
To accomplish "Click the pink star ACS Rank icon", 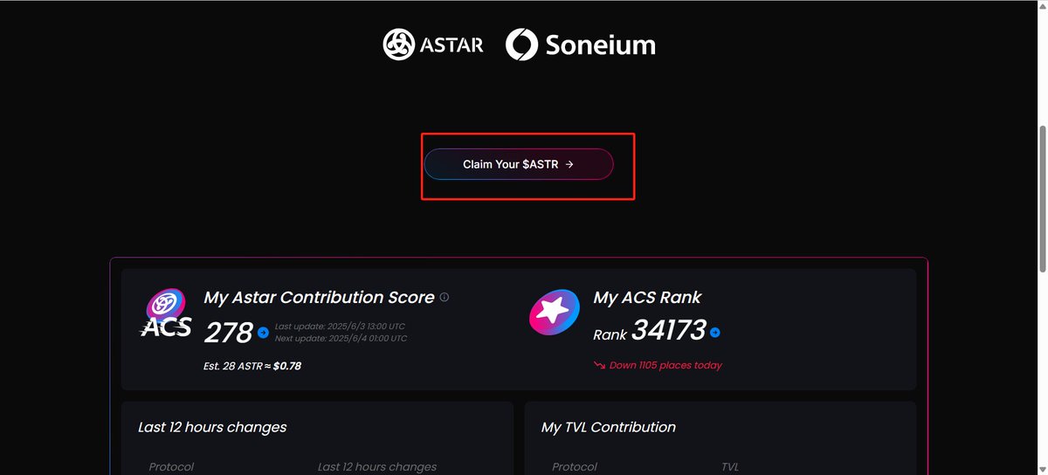I will 555,313.
